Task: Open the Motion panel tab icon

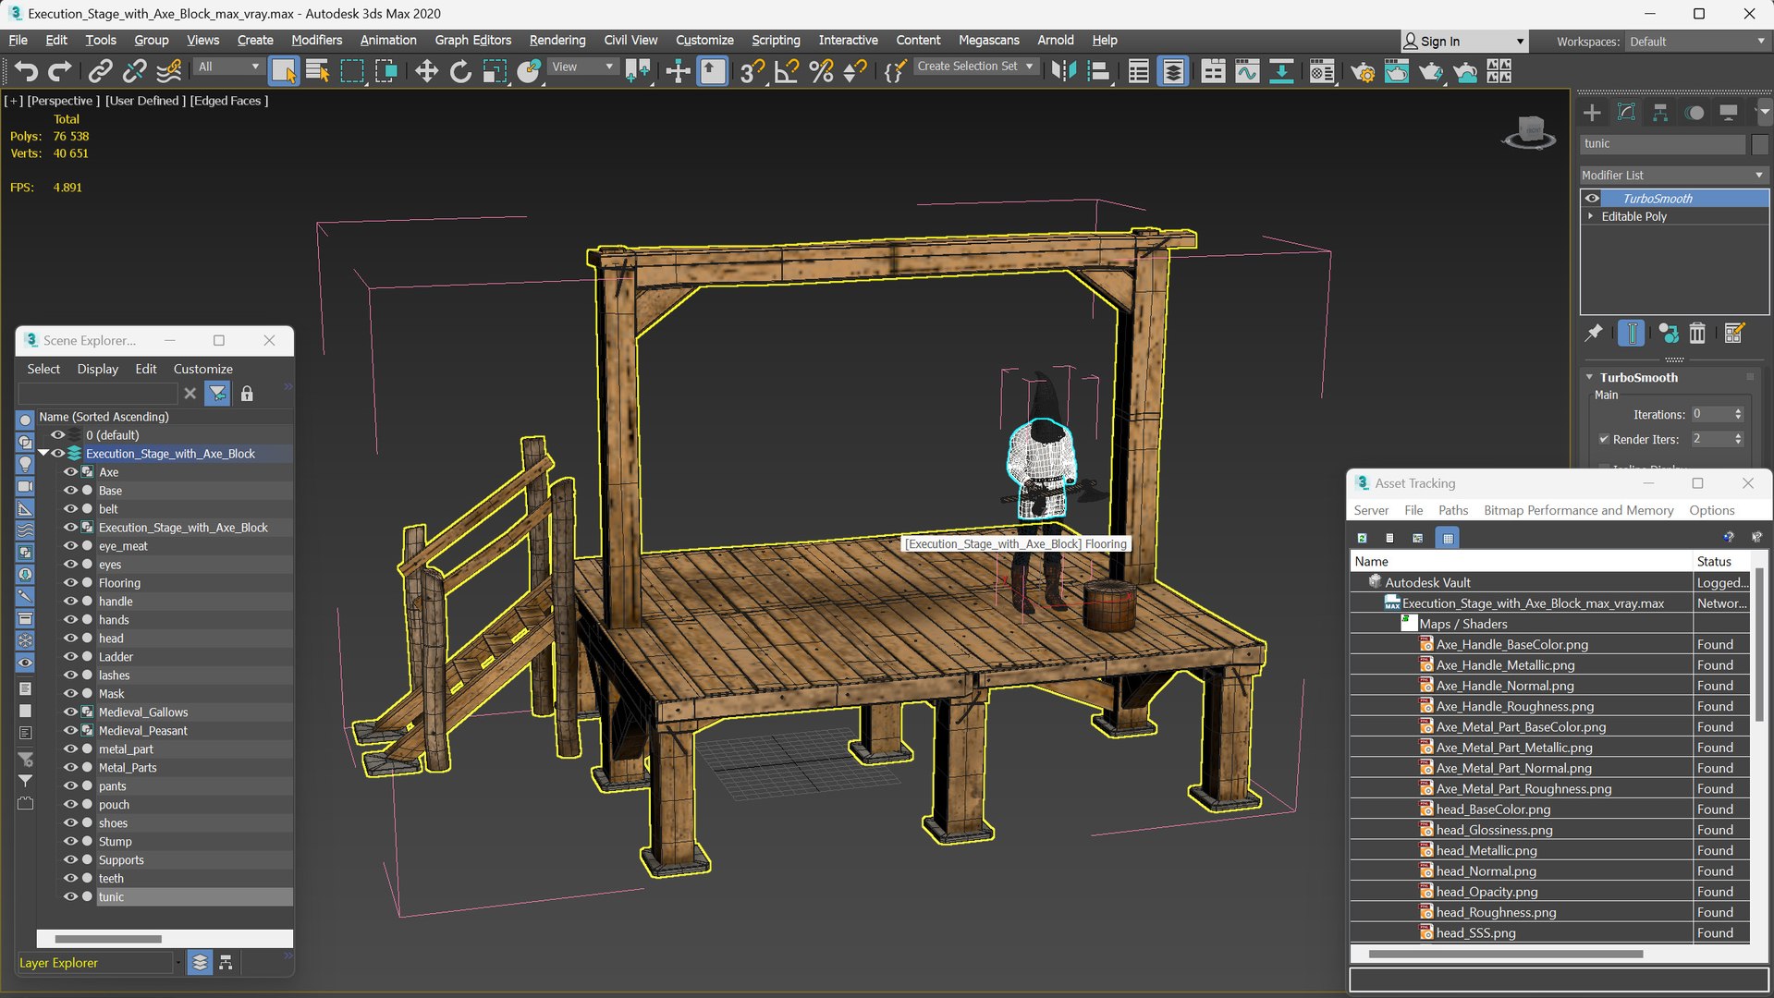Action: 1694,113
